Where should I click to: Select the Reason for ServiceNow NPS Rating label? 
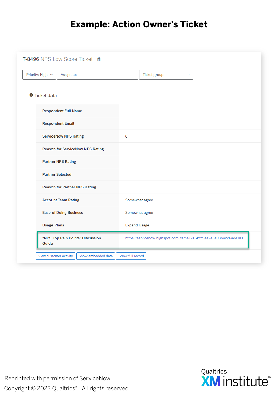[73, 149]
